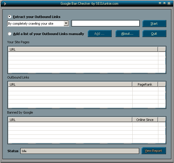
Task: Select the Extract your Outbound Links radio option
Action: [x=9, y=17]
